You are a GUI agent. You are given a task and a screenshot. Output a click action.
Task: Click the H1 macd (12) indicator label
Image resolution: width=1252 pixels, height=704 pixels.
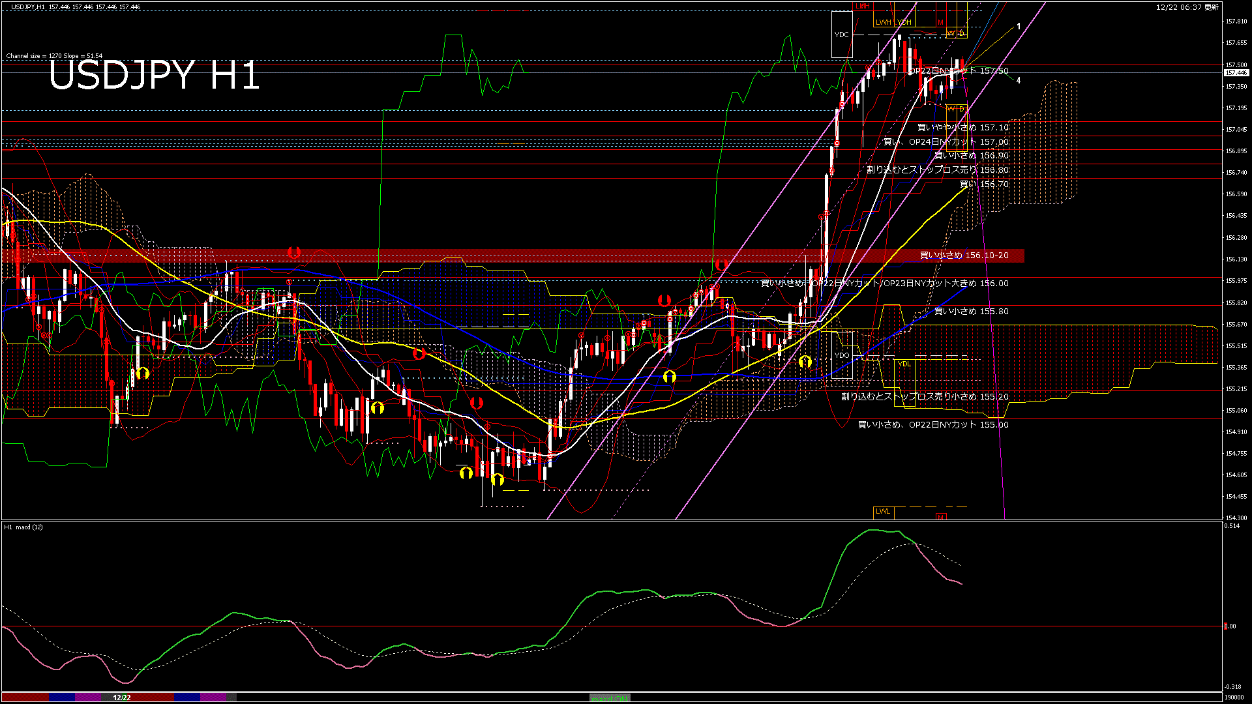point(23,527)
